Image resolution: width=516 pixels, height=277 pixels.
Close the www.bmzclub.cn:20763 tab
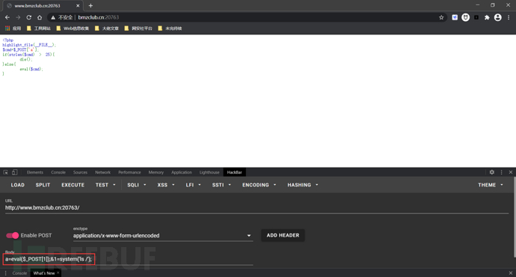pyautogui.click(x=78, y=5)
